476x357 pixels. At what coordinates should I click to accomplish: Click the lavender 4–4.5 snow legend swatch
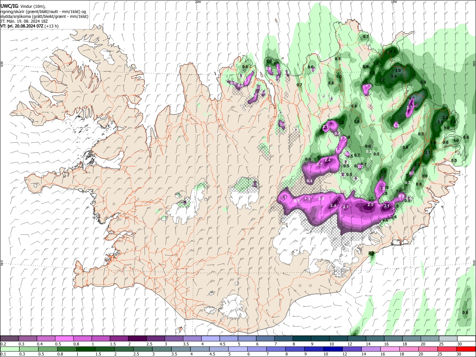pos(210,339)
